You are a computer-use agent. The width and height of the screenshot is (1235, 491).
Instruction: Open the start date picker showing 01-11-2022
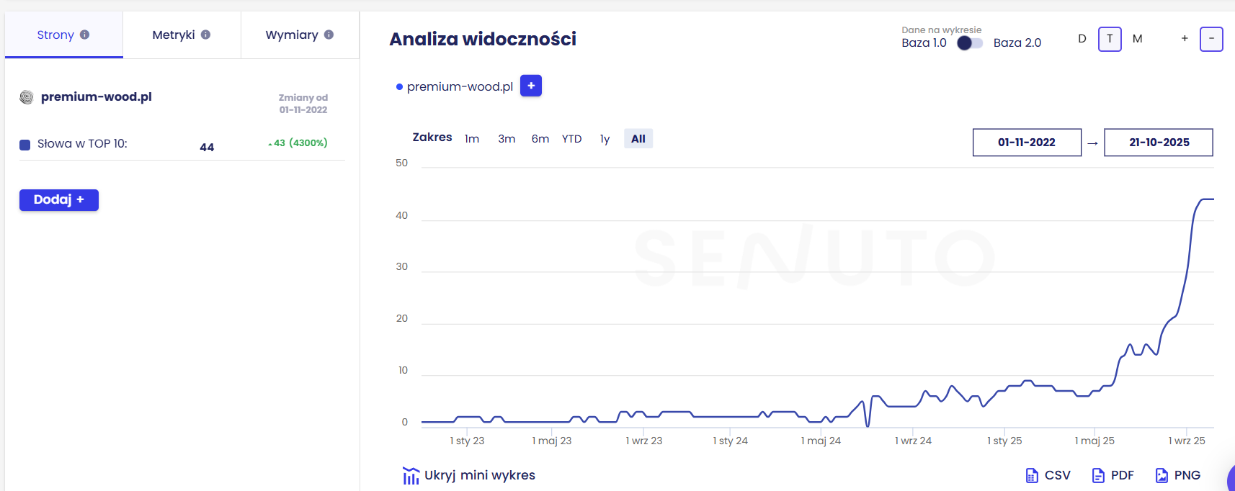pos(1026,142)
